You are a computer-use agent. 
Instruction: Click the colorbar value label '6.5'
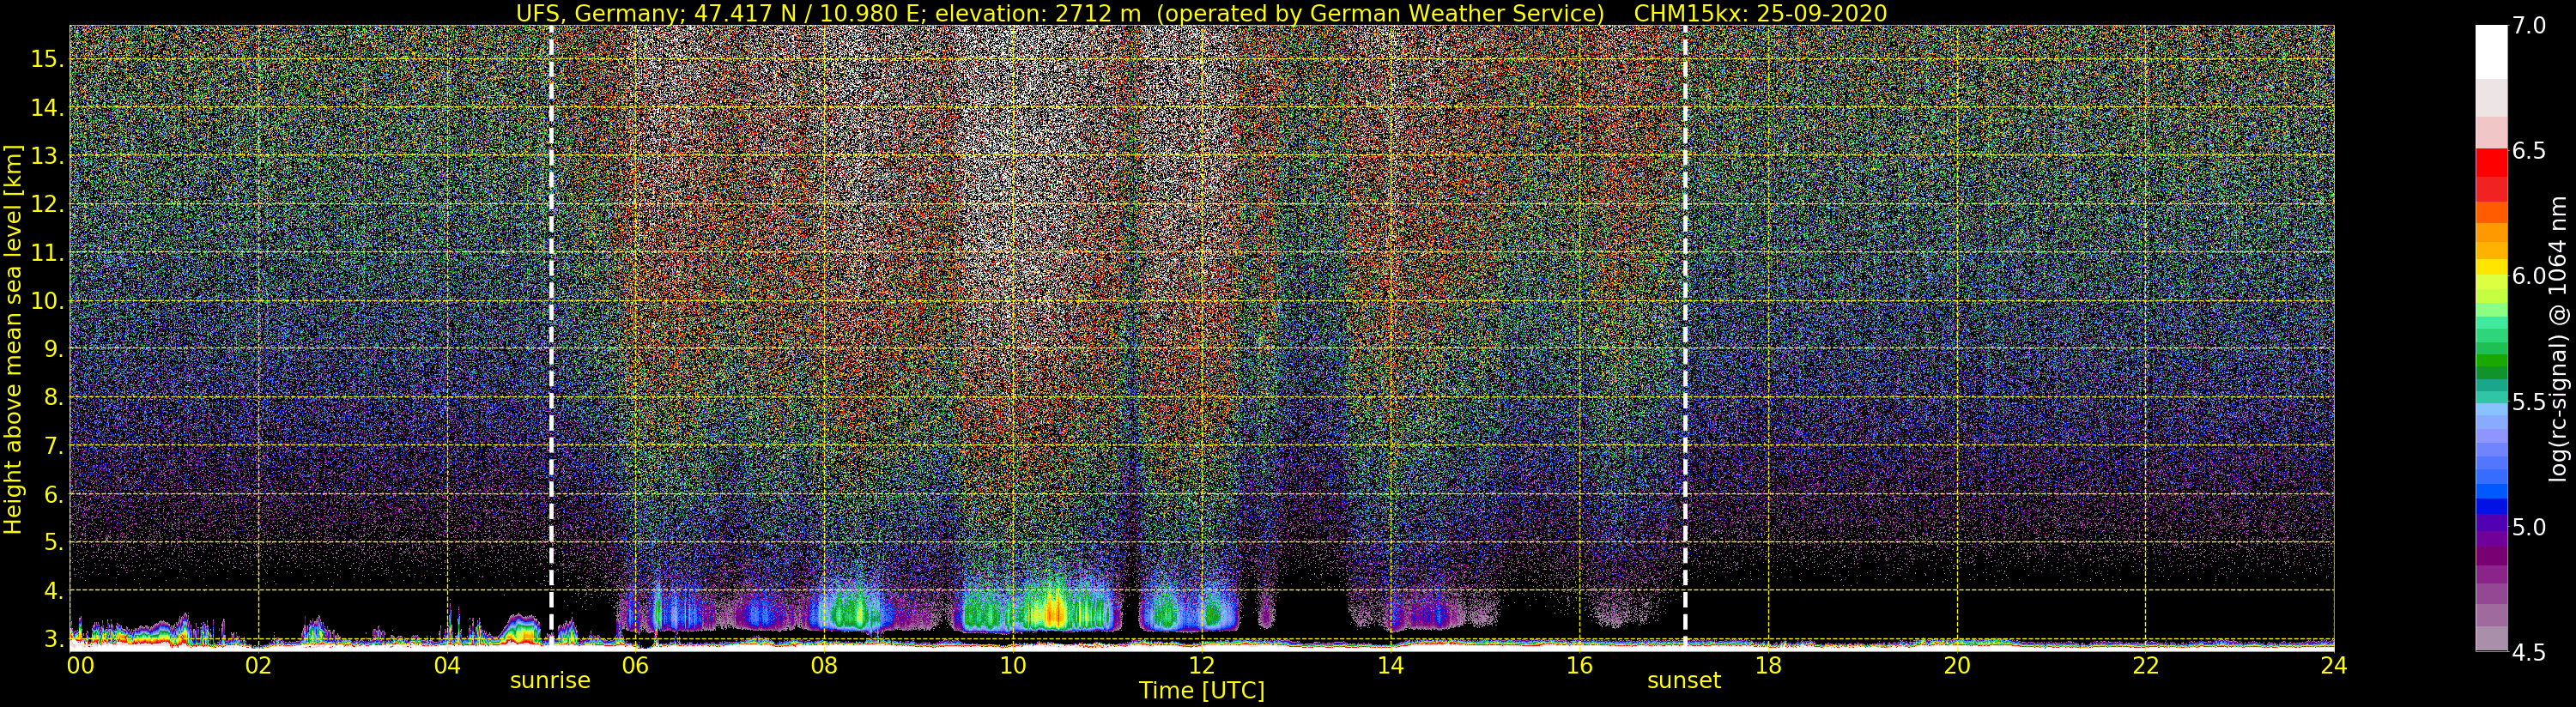coord(2529,151)
